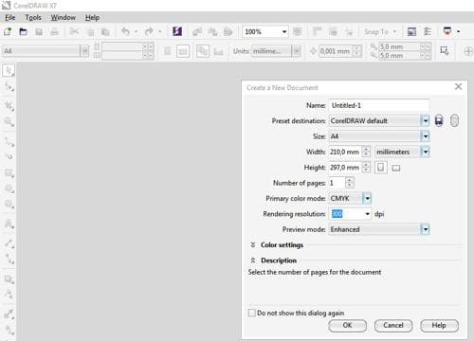Select the Pick tool in the toolbox
The width and height of the screenshot is (474, 341).
point(9,70)
